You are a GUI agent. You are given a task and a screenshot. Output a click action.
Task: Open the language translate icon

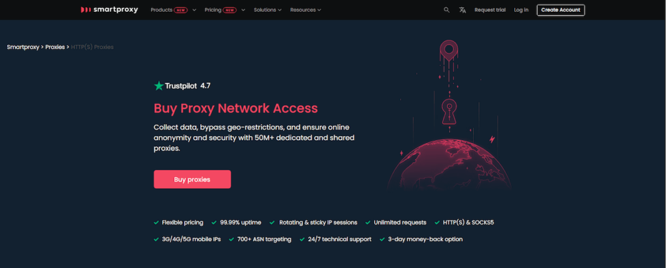pyautogui.click(x=462, y=10)
